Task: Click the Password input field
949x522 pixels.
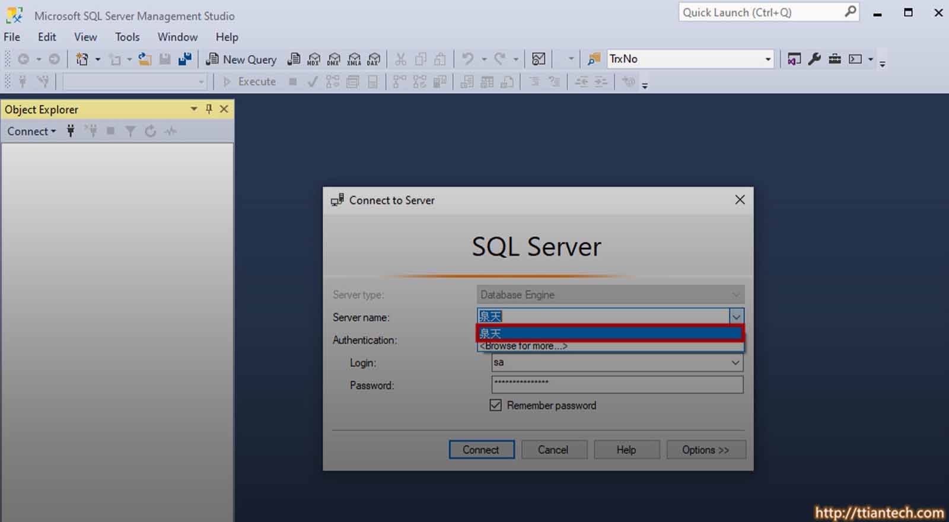Action: 617,384
